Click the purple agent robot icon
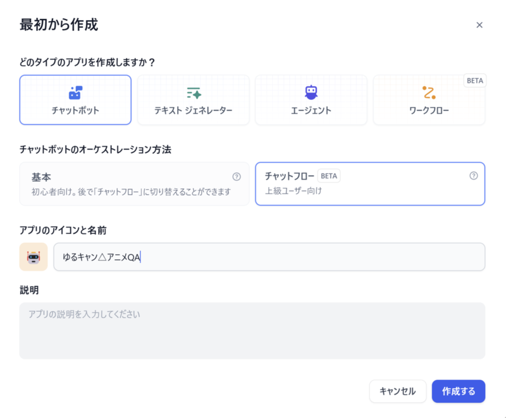506x418 pixels. pyautogui.click(x=311, y=92)
